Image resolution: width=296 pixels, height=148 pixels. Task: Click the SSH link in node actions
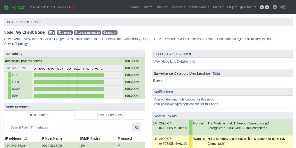pyautogui.click(x=146, y=39)
